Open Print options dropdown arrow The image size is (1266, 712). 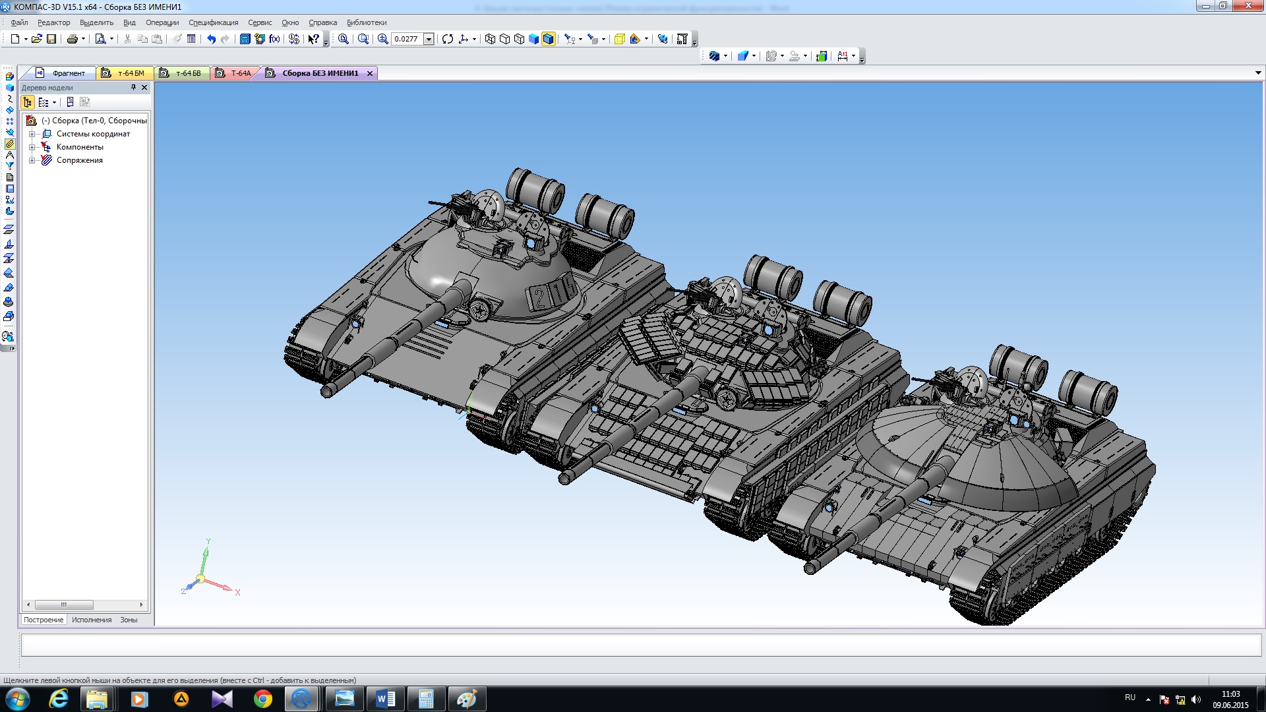point(83,39)
